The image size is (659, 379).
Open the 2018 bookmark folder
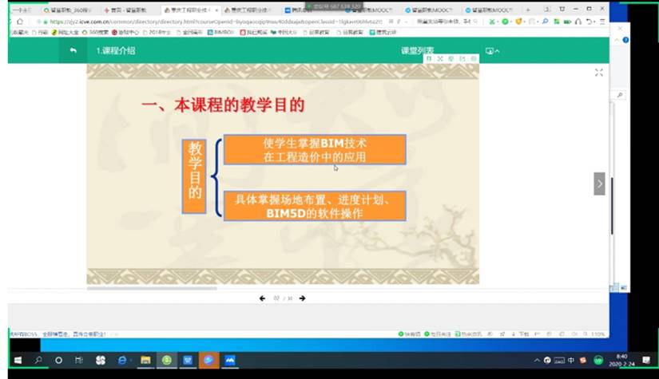[x=157, y=33]
